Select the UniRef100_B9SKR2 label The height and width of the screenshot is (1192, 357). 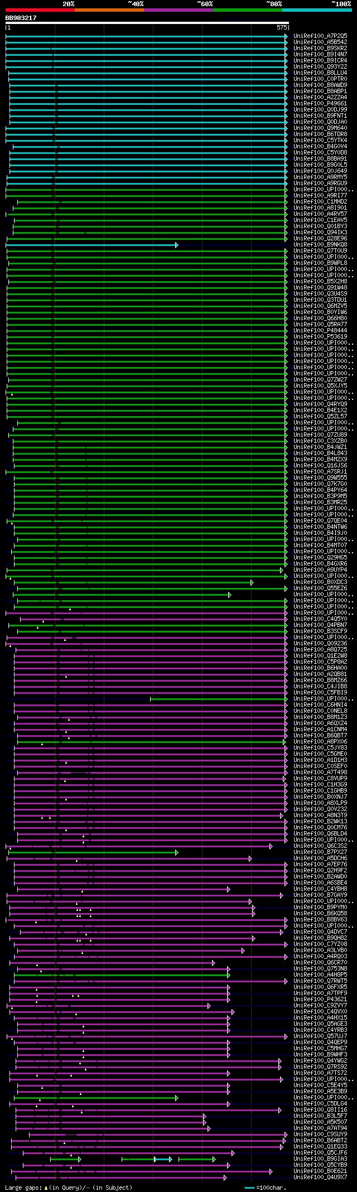click(320, 48)
